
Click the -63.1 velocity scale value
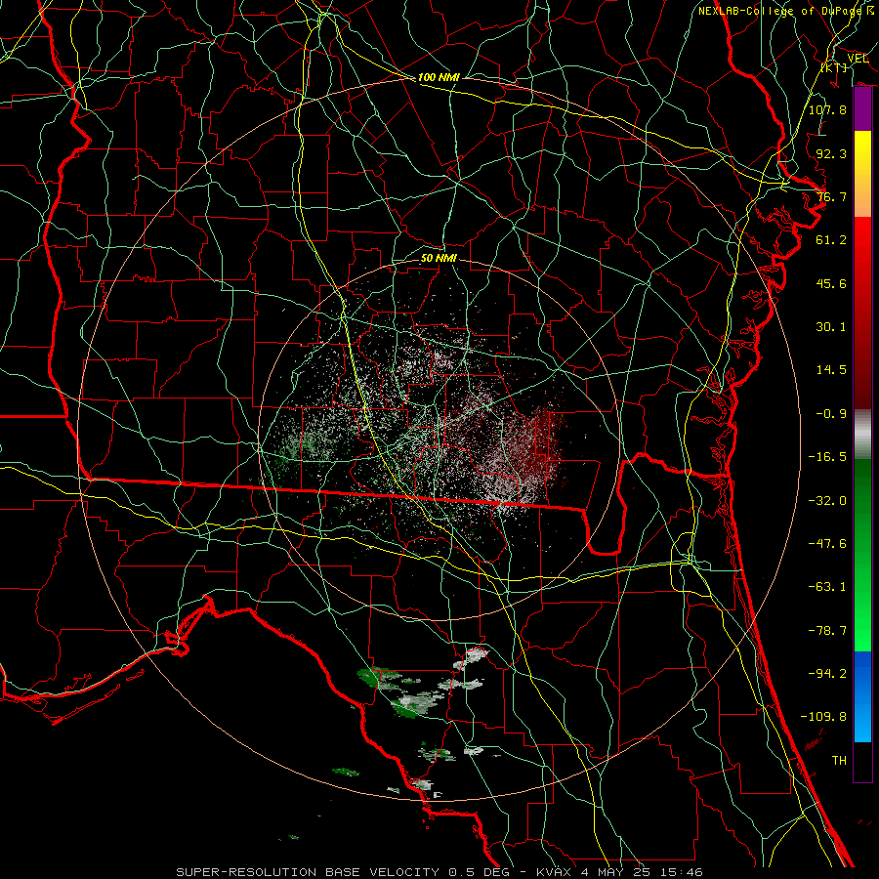tap(827, 587)
